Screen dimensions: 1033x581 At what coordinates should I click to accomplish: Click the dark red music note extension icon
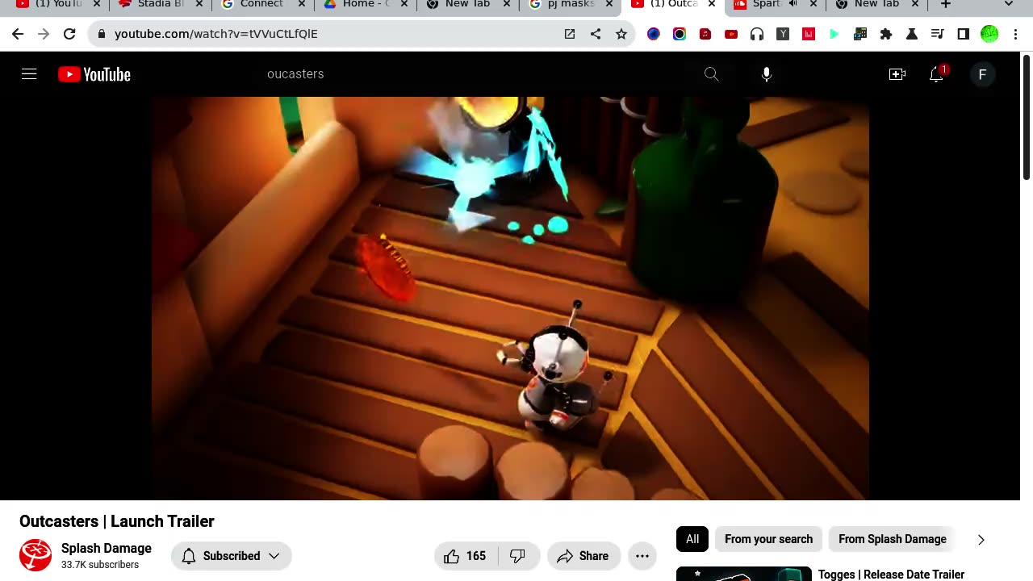(705, 34)
